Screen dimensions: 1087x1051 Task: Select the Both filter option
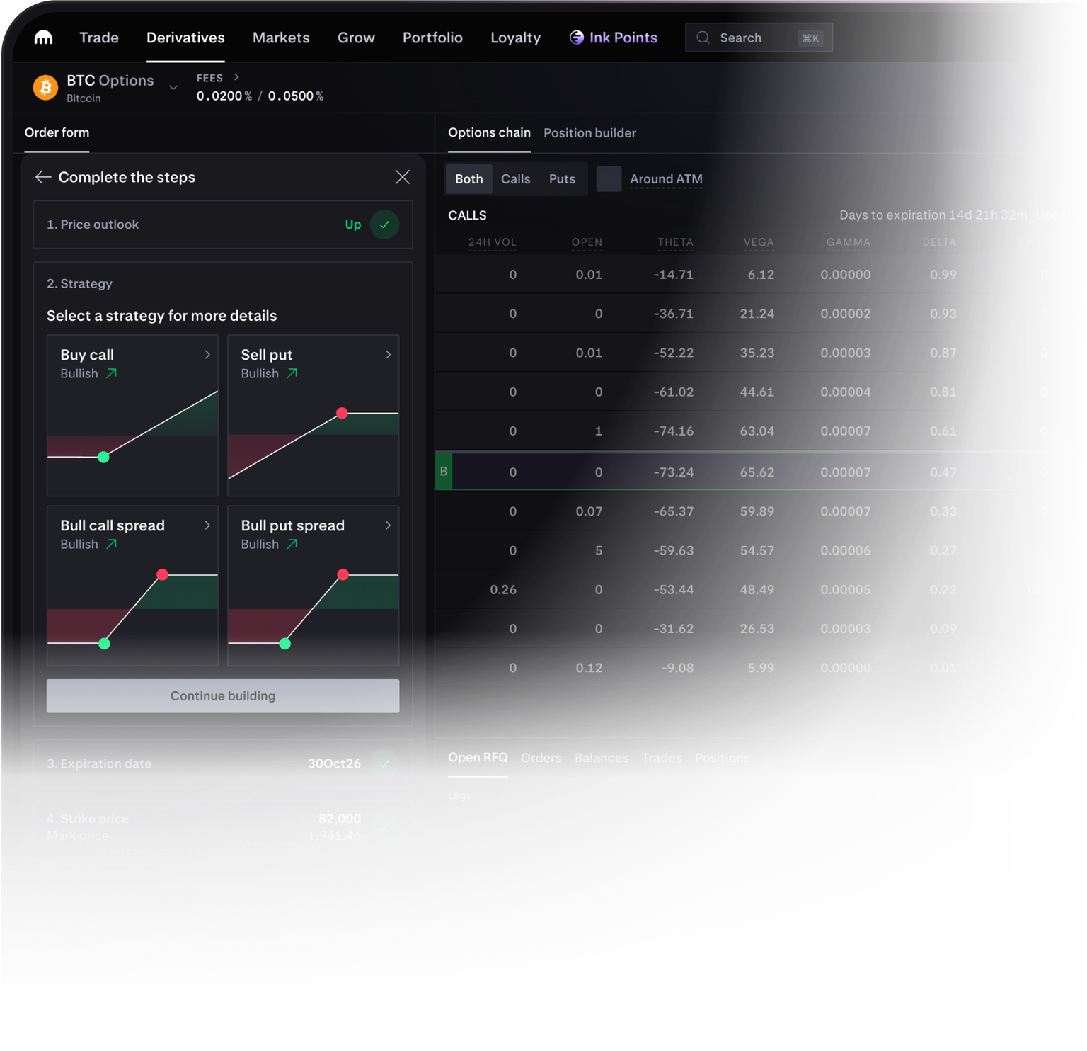coord(469,179)
